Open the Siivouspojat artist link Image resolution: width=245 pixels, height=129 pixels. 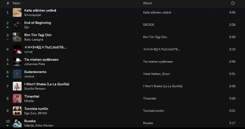click(32, 15)
